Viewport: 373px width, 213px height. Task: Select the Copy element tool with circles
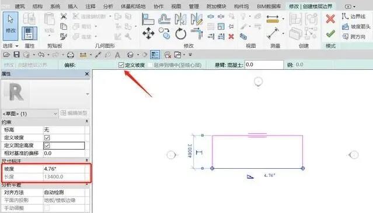click(165, 33)
